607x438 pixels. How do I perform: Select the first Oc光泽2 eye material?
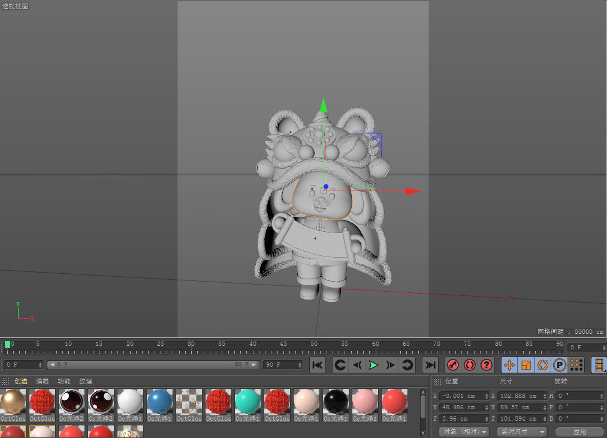coord(72,405)
